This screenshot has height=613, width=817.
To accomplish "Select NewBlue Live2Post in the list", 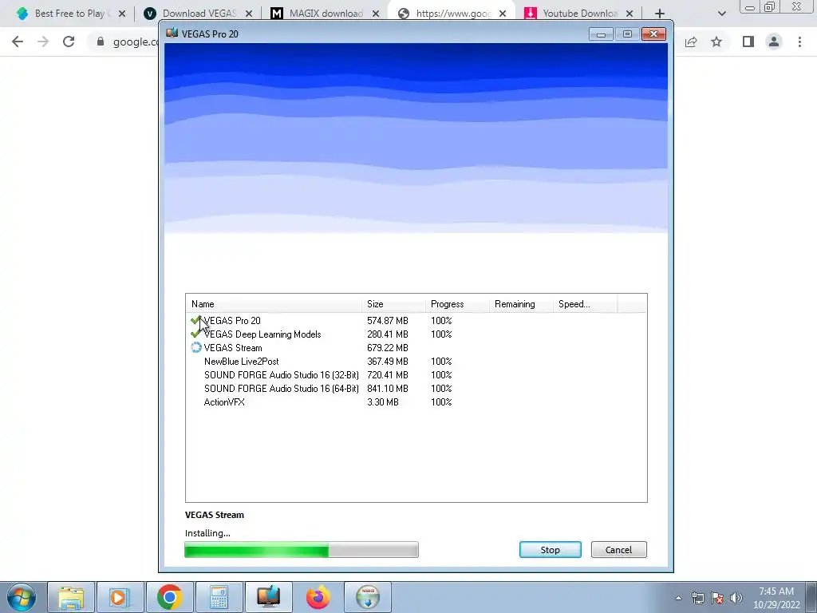I will click(416, 362).
